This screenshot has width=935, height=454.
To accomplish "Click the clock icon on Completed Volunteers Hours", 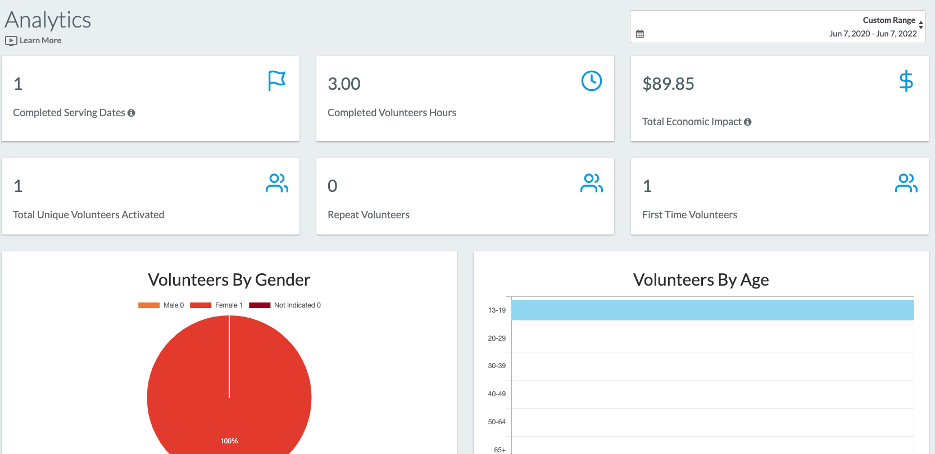I will 592,81.
